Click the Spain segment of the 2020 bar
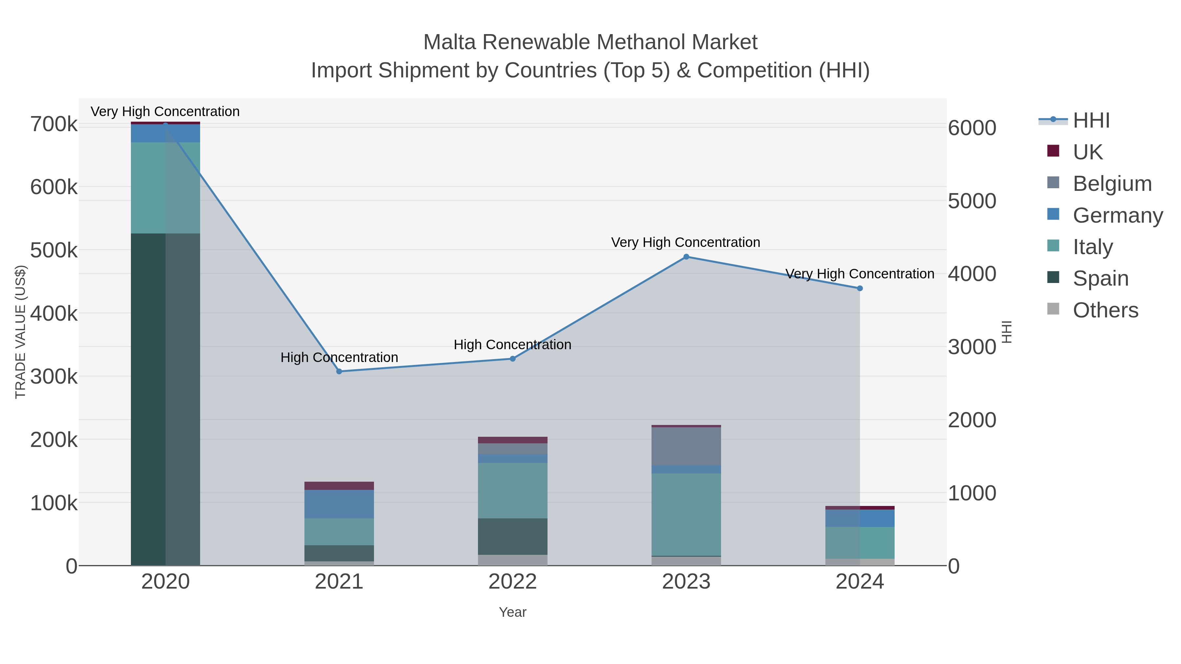1181x664 pixels. pyautogui.click(x=166, y=399)
